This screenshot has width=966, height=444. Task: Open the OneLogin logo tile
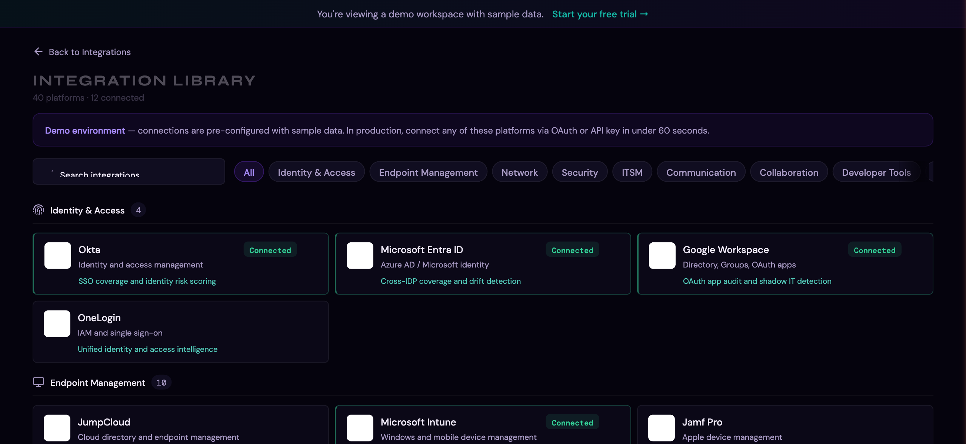(x=57, y=323)
